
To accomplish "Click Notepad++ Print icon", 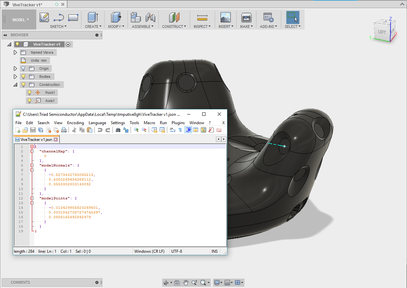I will pos(64,130).
